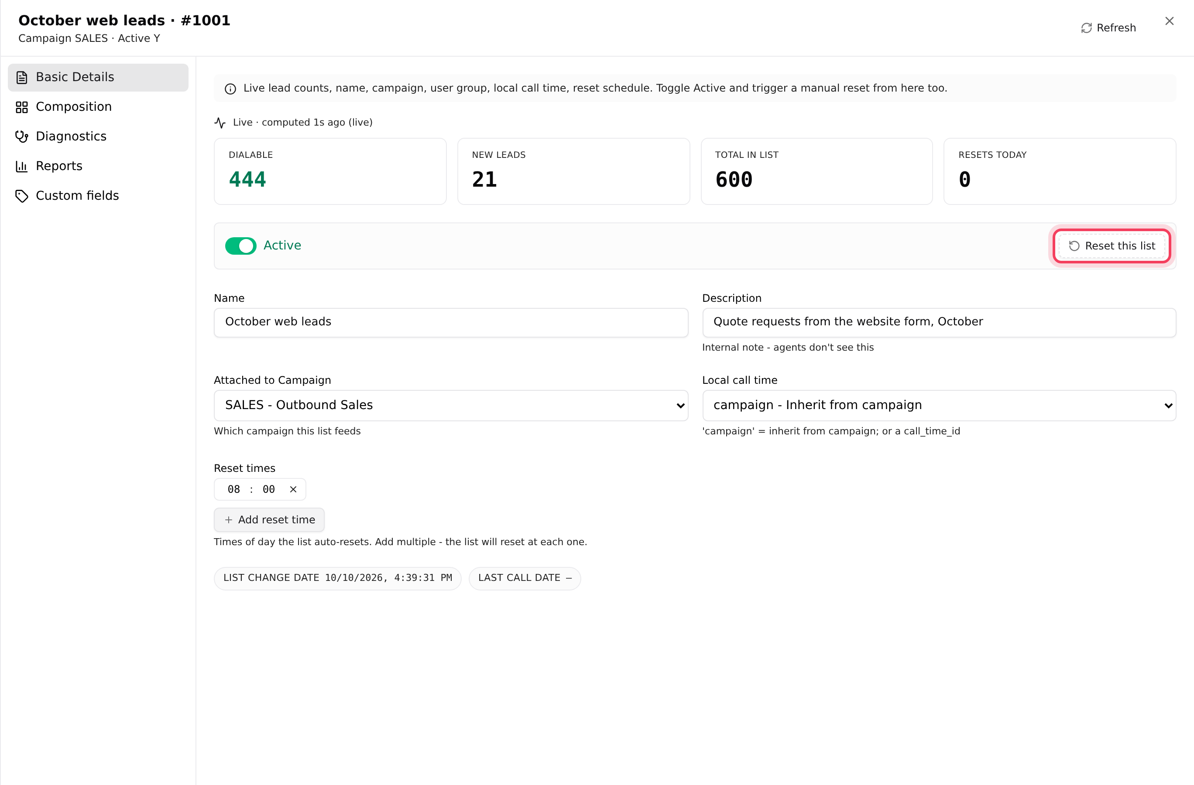This screenshot has height=785, width=1194.
Task: Switch to the Composition section
Action: click(x=98, y=107)
